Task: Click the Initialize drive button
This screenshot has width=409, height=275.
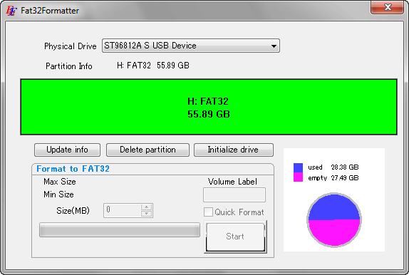Action: 234,150
